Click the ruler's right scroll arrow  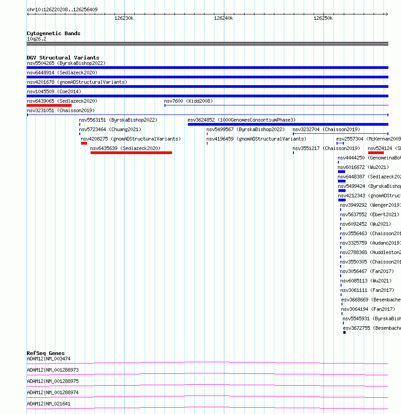pyautogui.click(x=387, y=14)
